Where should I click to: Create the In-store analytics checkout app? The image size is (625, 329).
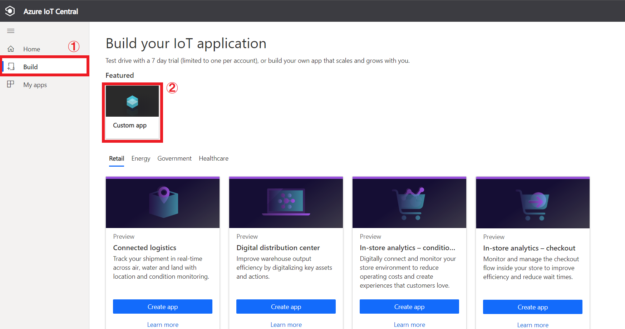point(532,307)
